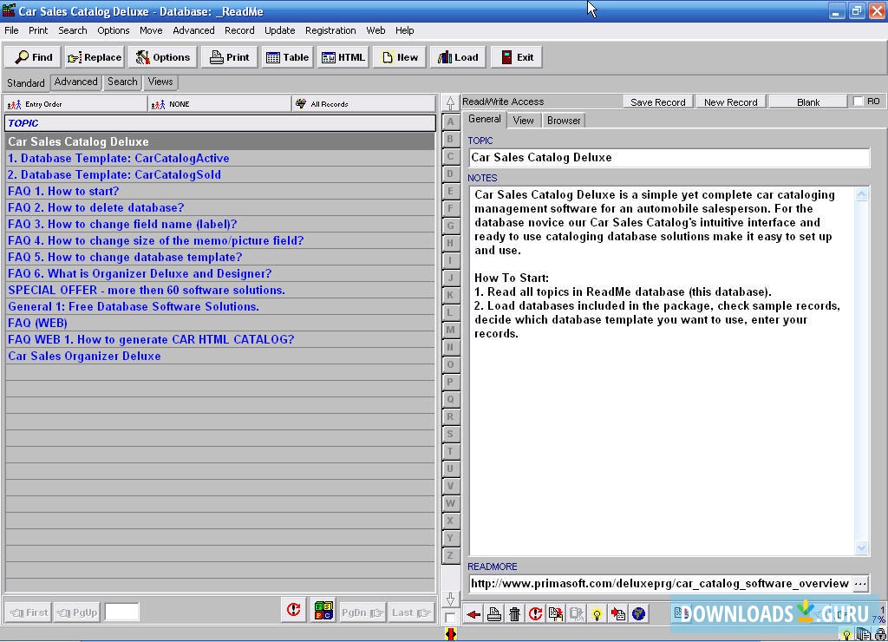Open the File menu
Screen dimensions: 888x642
point(11,30)
